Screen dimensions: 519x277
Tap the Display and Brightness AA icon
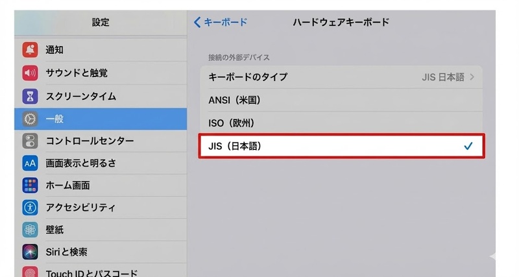click(30, 163)
